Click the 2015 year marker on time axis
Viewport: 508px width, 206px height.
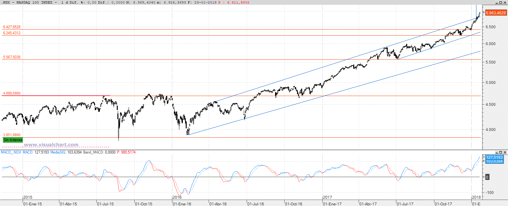(x=28, y=197)
